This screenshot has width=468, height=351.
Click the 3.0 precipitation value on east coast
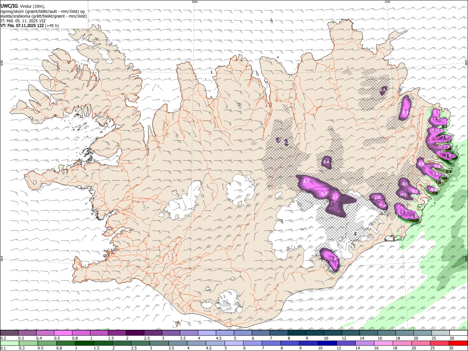444,137
